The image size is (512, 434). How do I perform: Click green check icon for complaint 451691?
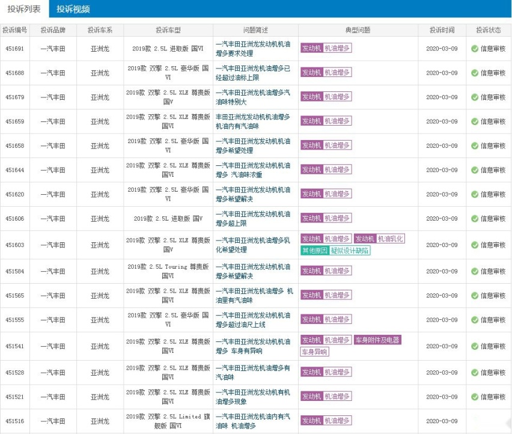pyautogui.click(x=475, y=49)
